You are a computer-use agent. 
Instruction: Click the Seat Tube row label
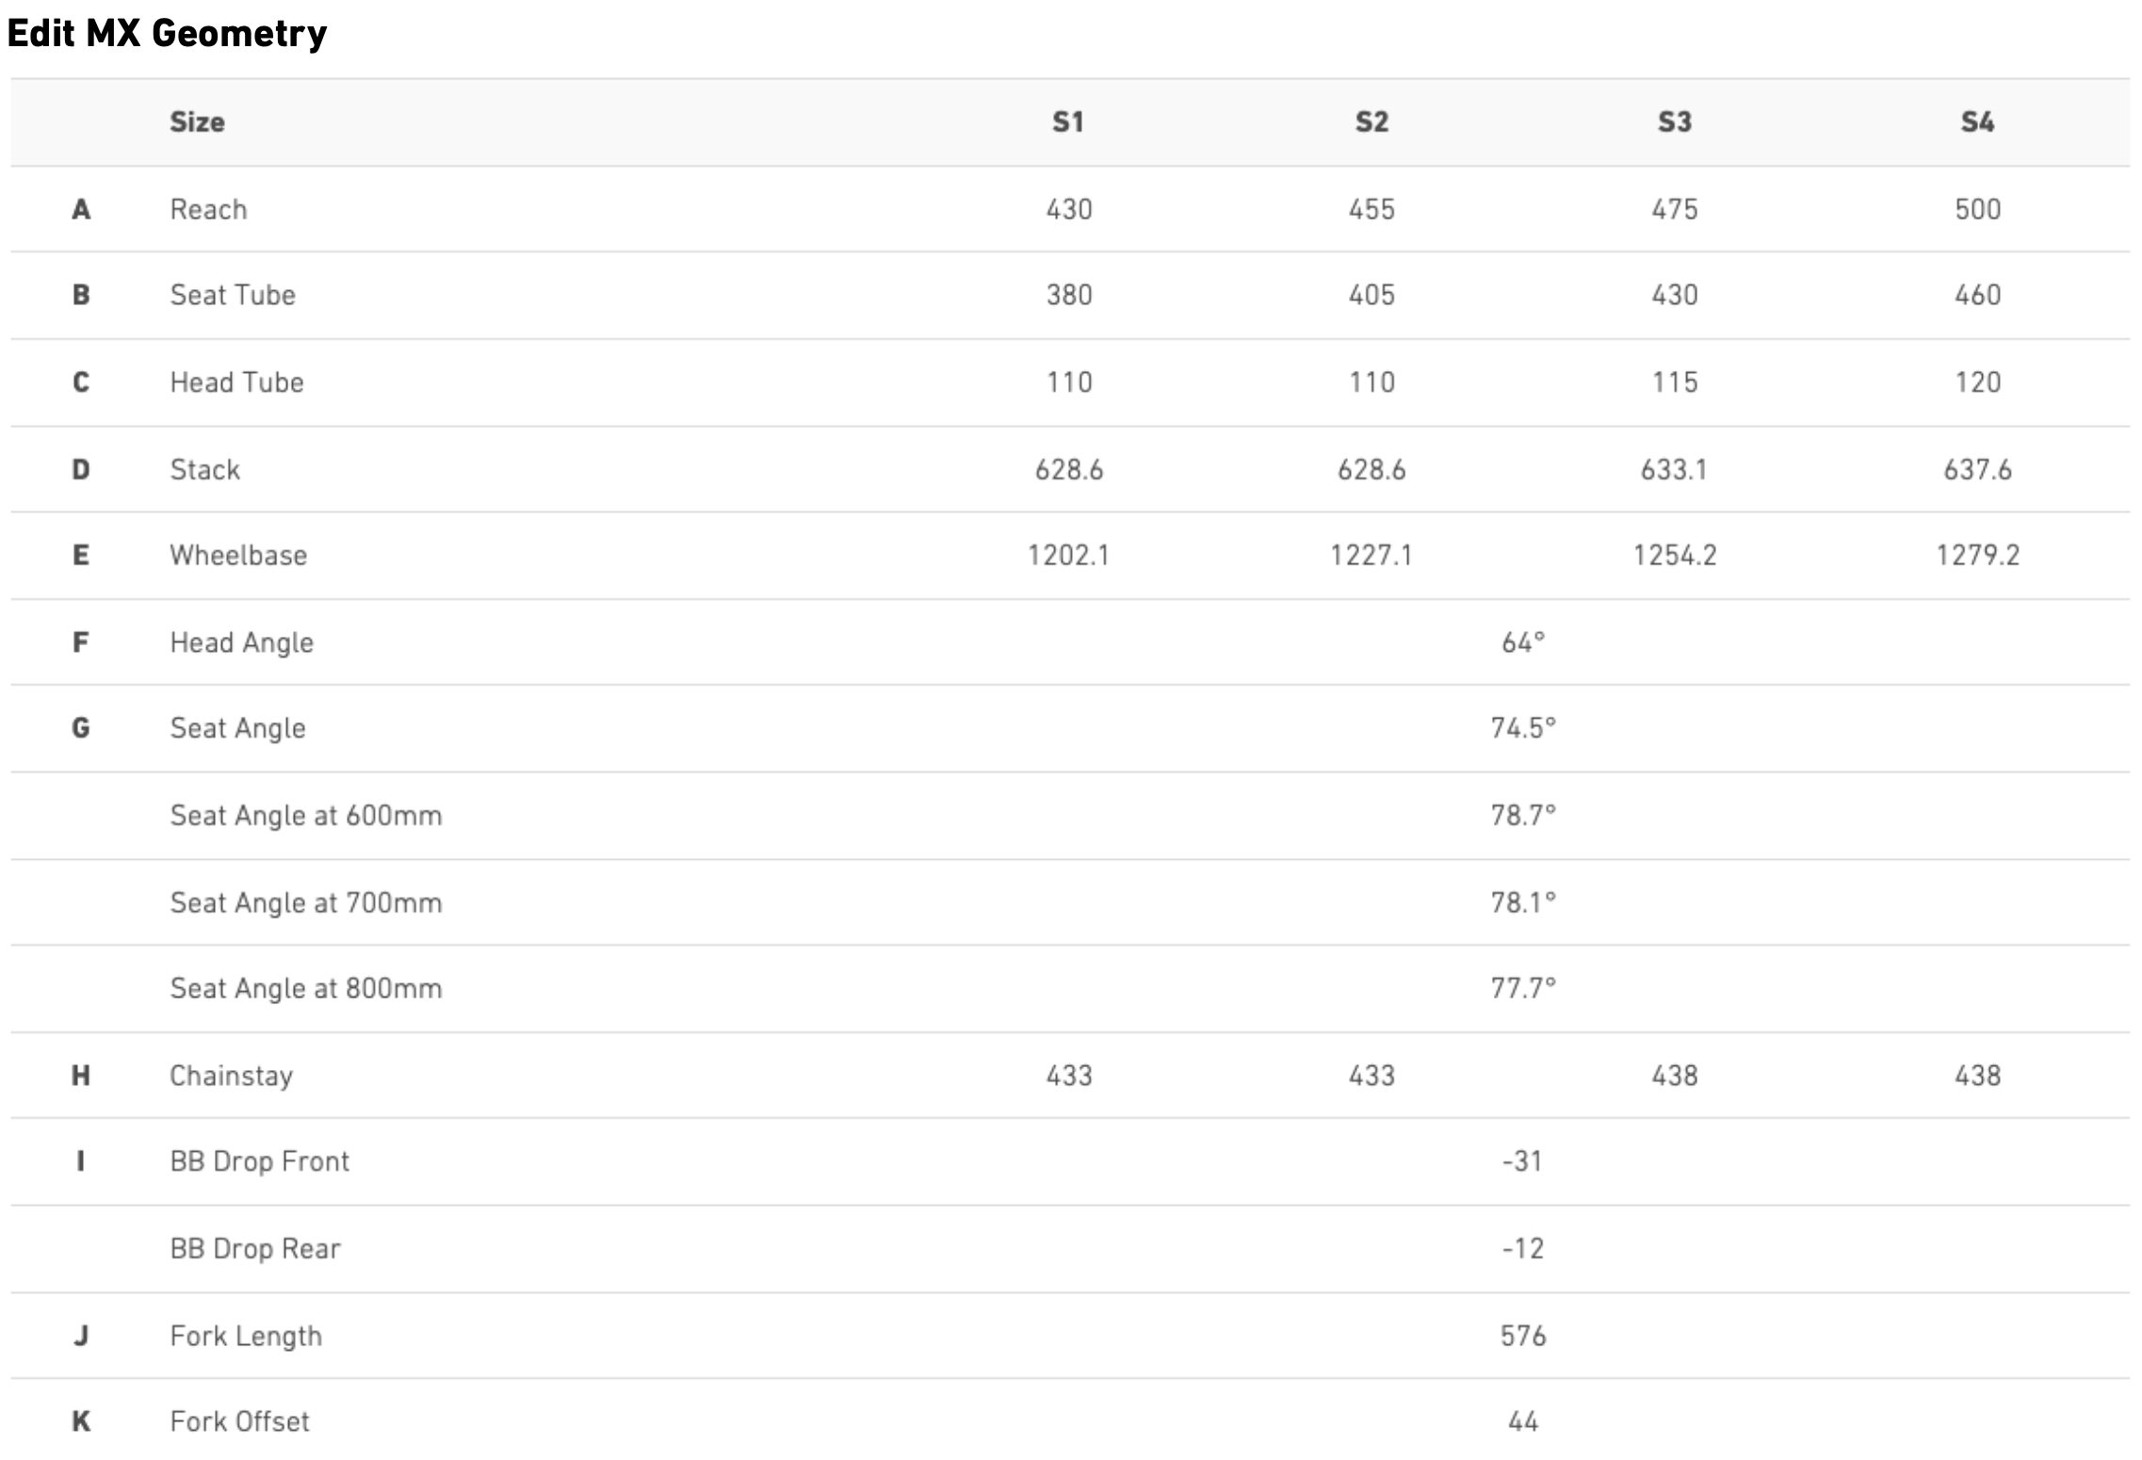pos(233,295)
